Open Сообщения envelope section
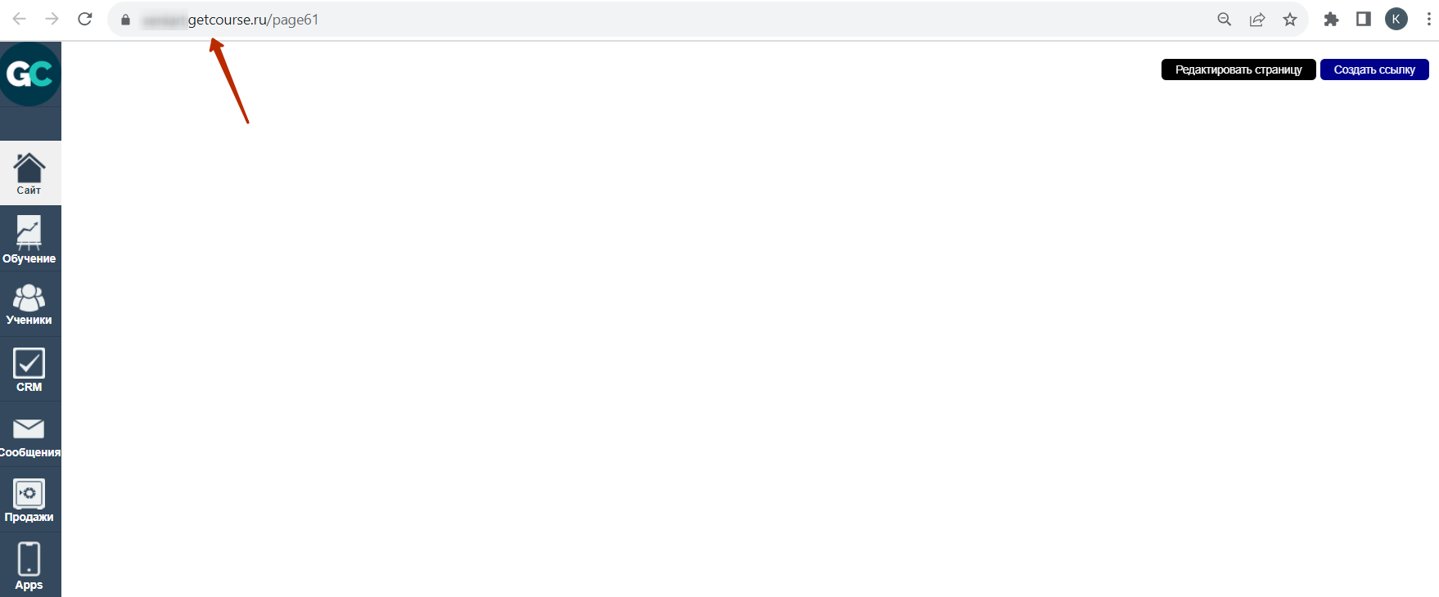The width and height of the screenshot is (1439, 597). (x=29, y=435)
